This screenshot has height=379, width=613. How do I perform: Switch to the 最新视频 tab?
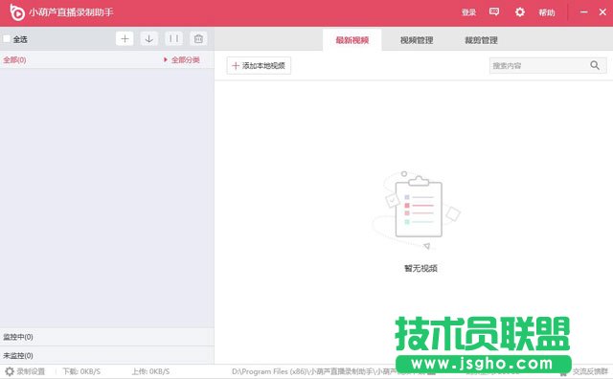coord(352,40)
